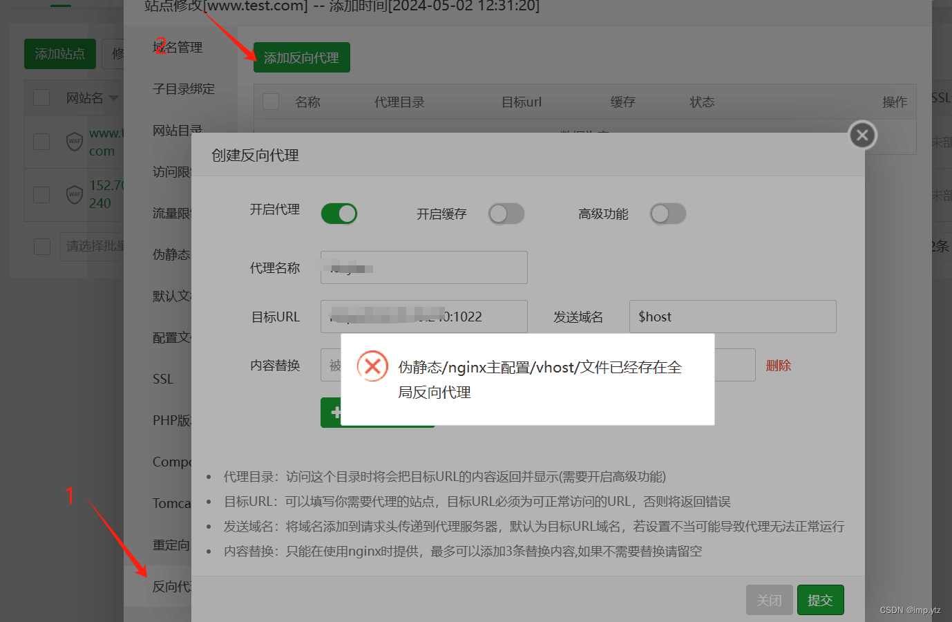This screenshot has height=622, width=952.
Task: Check the select-all box in proxy list header
Action: click(271, 102)
